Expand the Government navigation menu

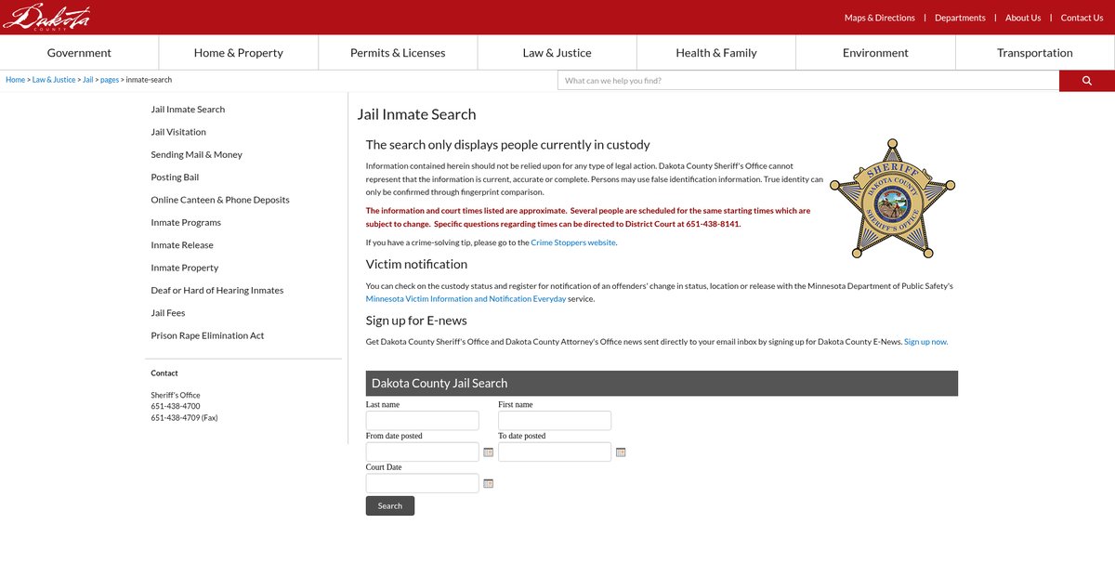pos(79,53)
